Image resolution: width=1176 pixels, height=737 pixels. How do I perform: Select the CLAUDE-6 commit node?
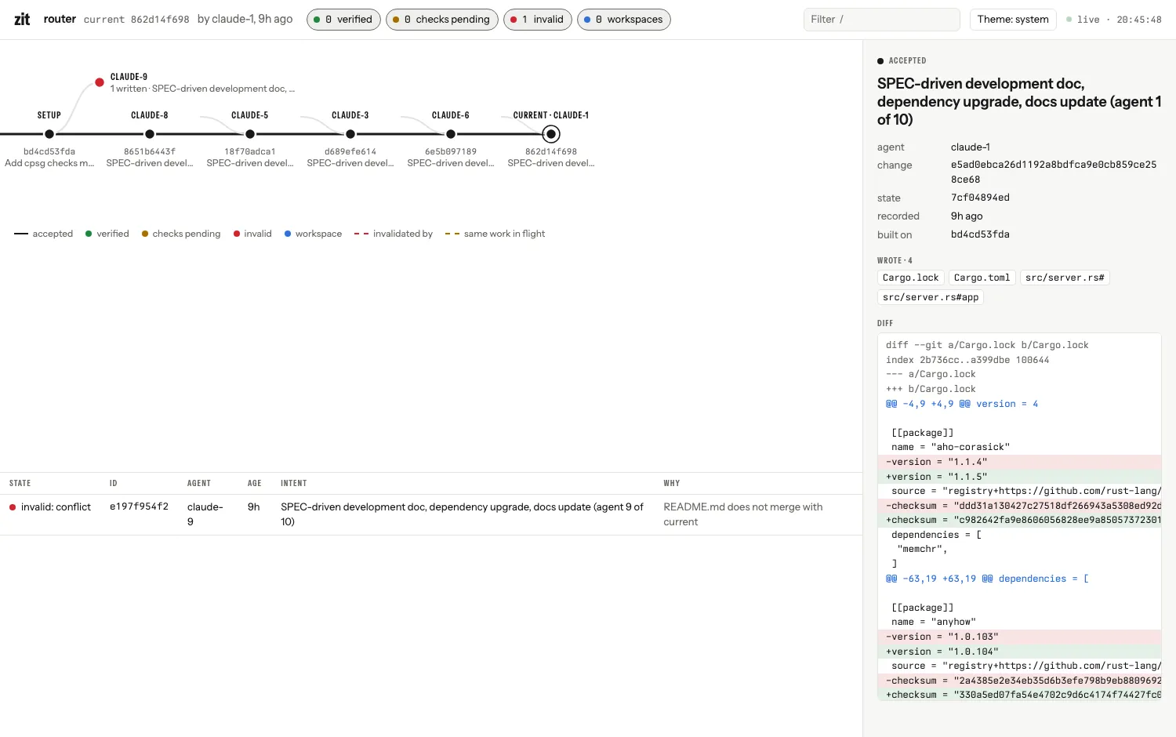tap(451, 134)
